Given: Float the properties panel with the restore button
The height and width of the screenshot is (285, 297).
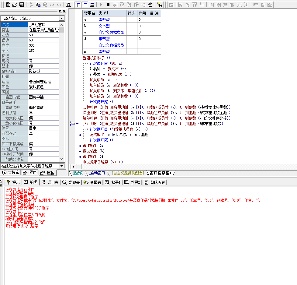Looking at the screenshot, I should [60, 11].
